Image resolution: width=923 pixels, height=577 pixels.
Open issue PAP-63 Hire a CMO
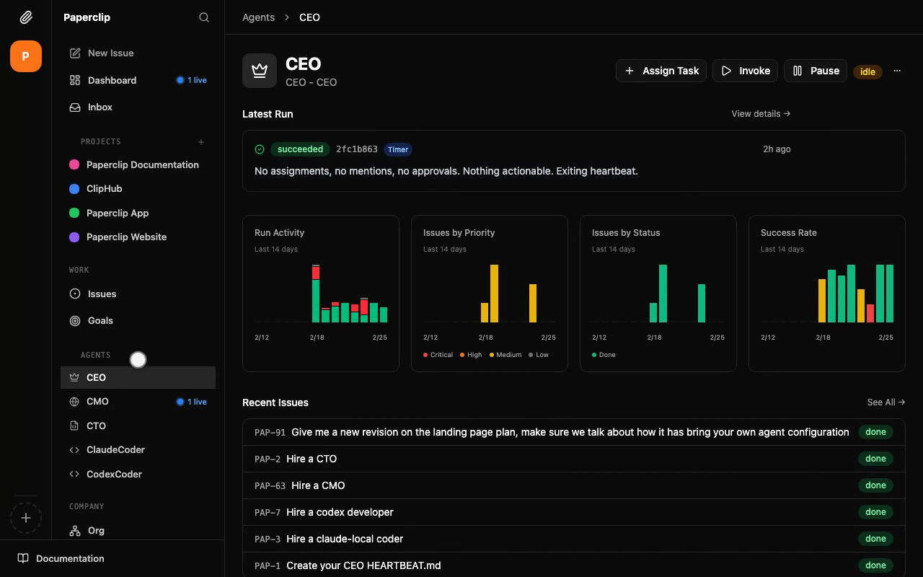coord(574,485)
